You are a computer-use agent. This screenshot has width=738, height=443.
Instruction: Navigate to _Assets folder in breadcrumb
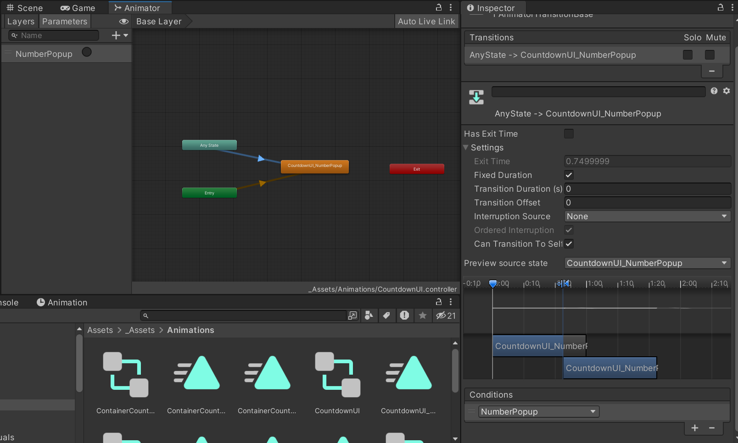(x=140, y=330)
